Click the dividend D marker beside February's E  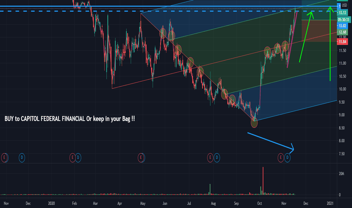pos(78,158)
